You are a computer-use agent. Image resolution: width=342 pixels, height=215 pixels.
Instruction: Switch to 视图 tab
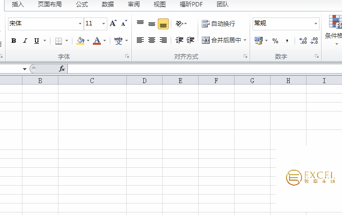pyautogui.click(x=160, y=4)
